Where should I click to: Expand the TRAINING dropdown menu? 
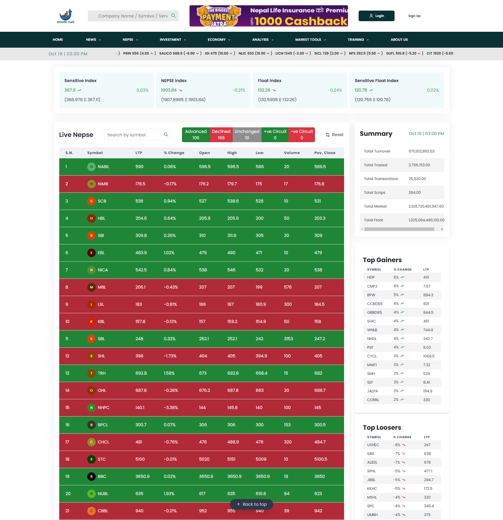(358, 39)
